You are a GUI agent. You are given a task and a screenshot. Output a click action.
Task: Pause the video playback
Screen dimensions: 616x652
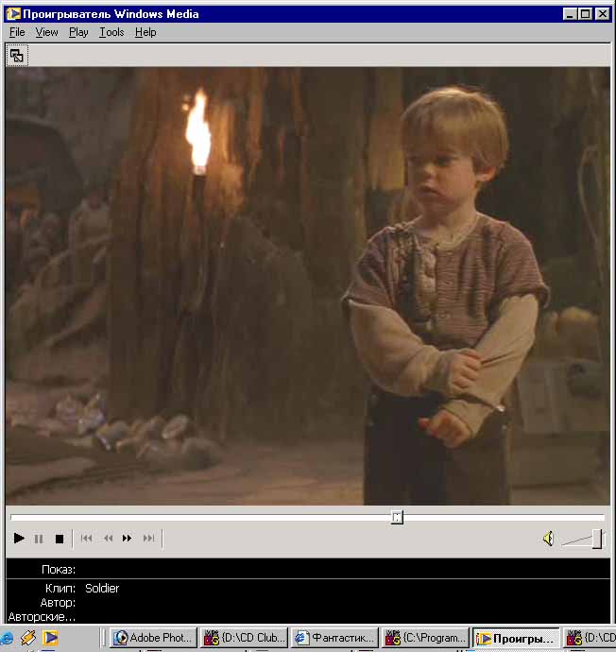pos(39,539)
